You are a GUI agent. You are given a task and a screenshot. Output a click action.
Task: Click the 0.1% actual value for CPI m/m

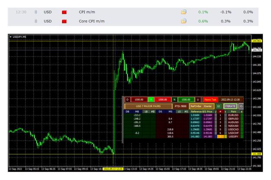tap(203, 12)
